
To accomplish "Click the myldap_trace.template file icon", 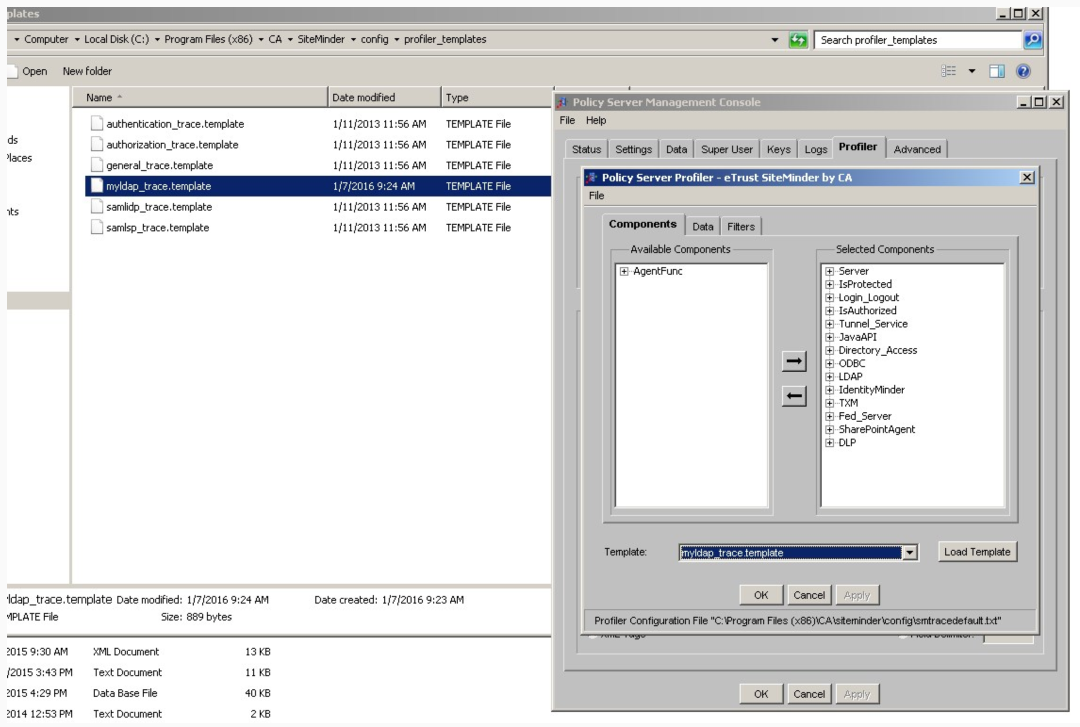I will [x=97, y=186].
